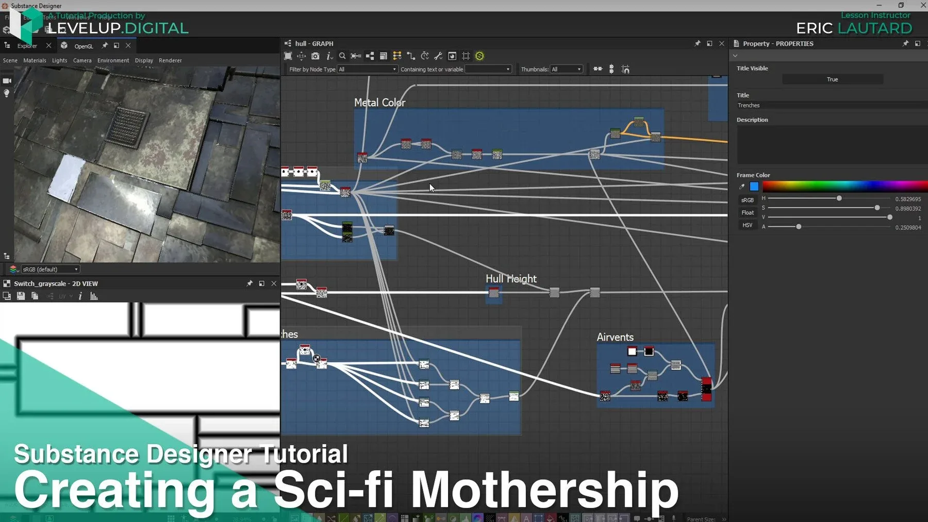Click the save image icon in 2D view

point(21,296)
